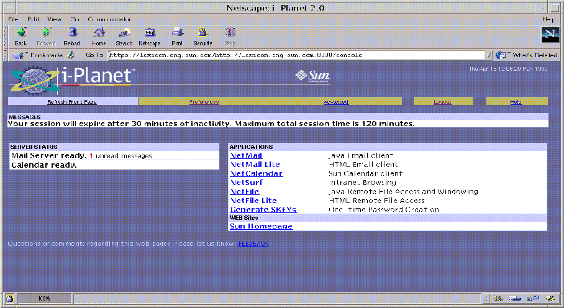This screenshot has height=308, width=564.
Task: Open the Communicator menu
Action: pos(109,19)
